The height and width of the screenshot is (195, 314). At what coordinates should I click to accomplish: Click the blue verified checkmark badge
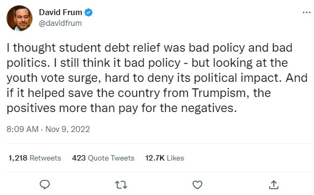(88, 12)
